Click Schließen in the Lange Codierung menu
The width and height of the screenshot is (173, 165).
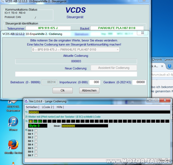click(x=32, y=107)
